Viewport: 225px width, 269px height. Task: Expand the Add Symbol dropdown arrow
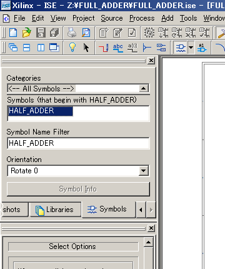point(191,48)
